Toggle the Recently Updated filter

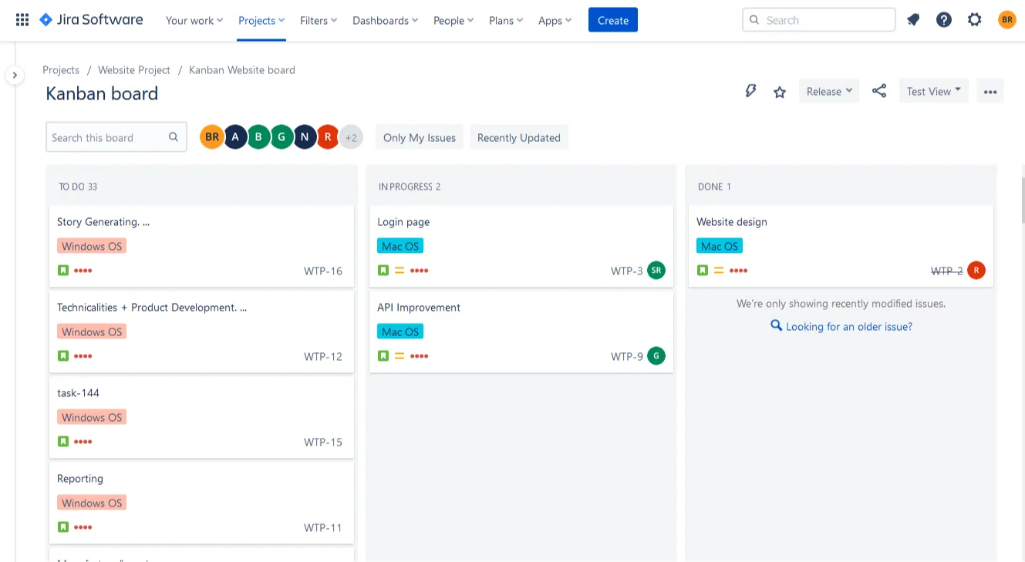coord(518,137)
